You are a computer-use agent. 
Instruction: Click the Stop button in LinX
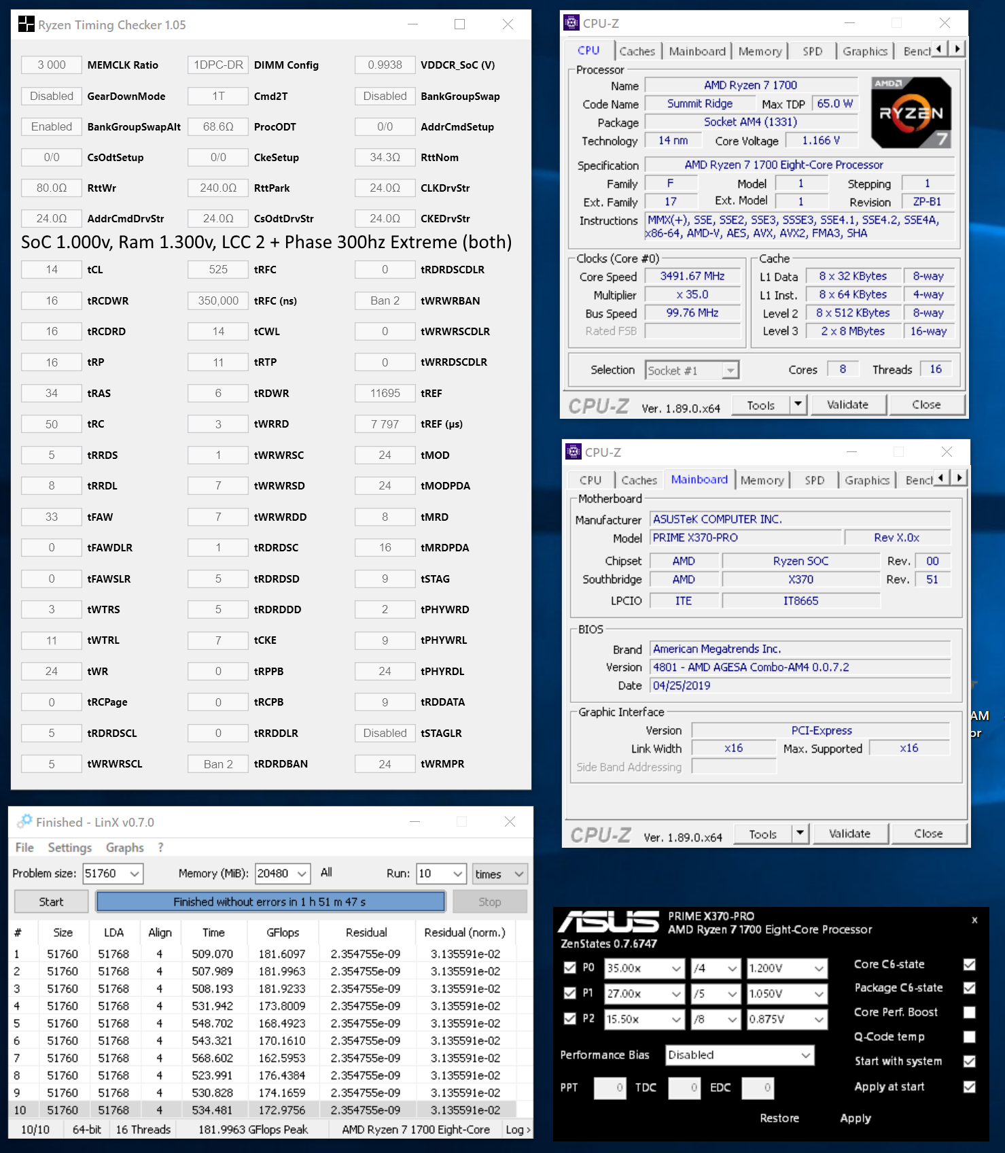pyautogui.click(x=489, y=901)
